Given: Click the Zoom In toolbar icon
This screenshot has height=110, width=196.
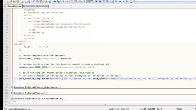Looking at the screenshot, I should tap(63, 2).
